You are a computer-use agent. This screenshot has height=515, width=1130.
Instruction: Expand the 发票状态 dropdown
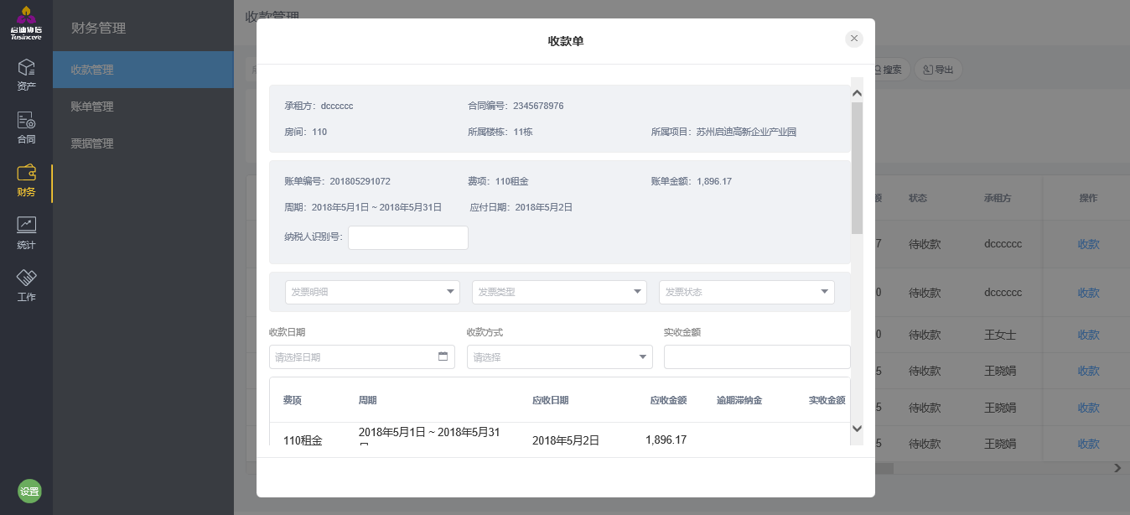click(x=746, y=292)
